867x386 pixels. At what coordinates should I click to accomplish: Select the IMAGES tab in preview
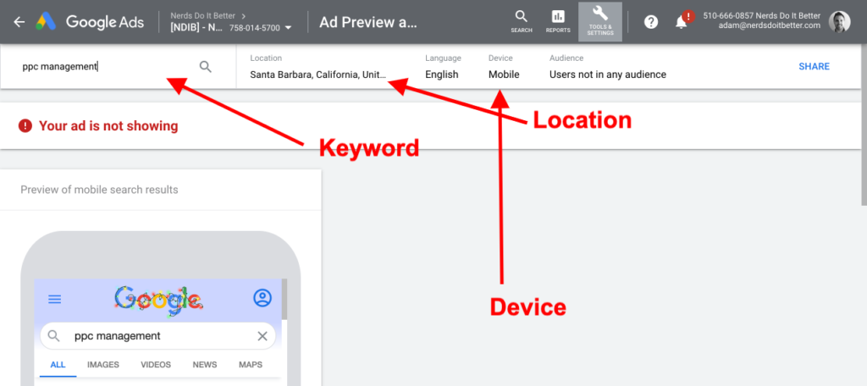pyautogui.click(x=103, y=365)
